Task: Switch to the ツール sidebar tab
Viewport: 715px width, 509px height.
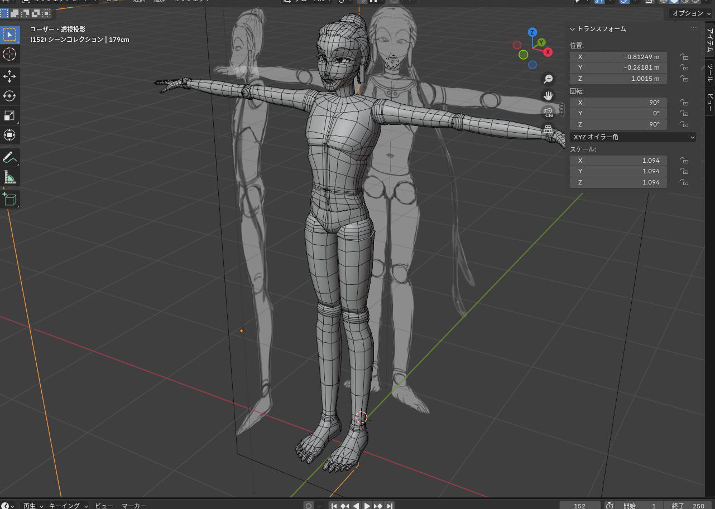Action: (x=709, y=72)
